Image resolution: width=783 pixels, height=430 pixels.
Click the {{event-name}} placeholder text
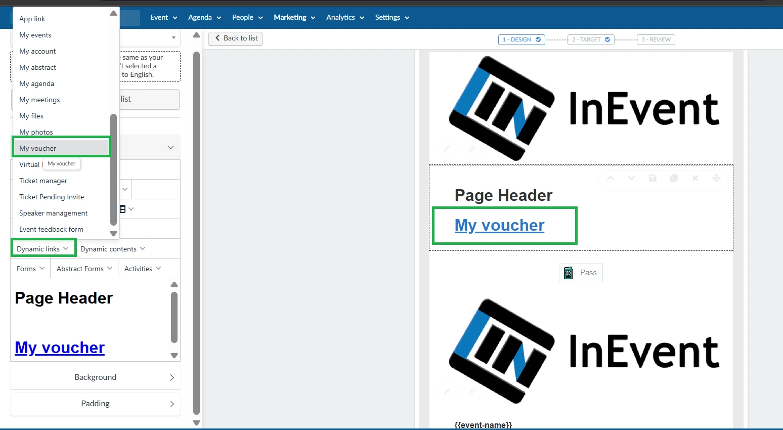[483, 425]
